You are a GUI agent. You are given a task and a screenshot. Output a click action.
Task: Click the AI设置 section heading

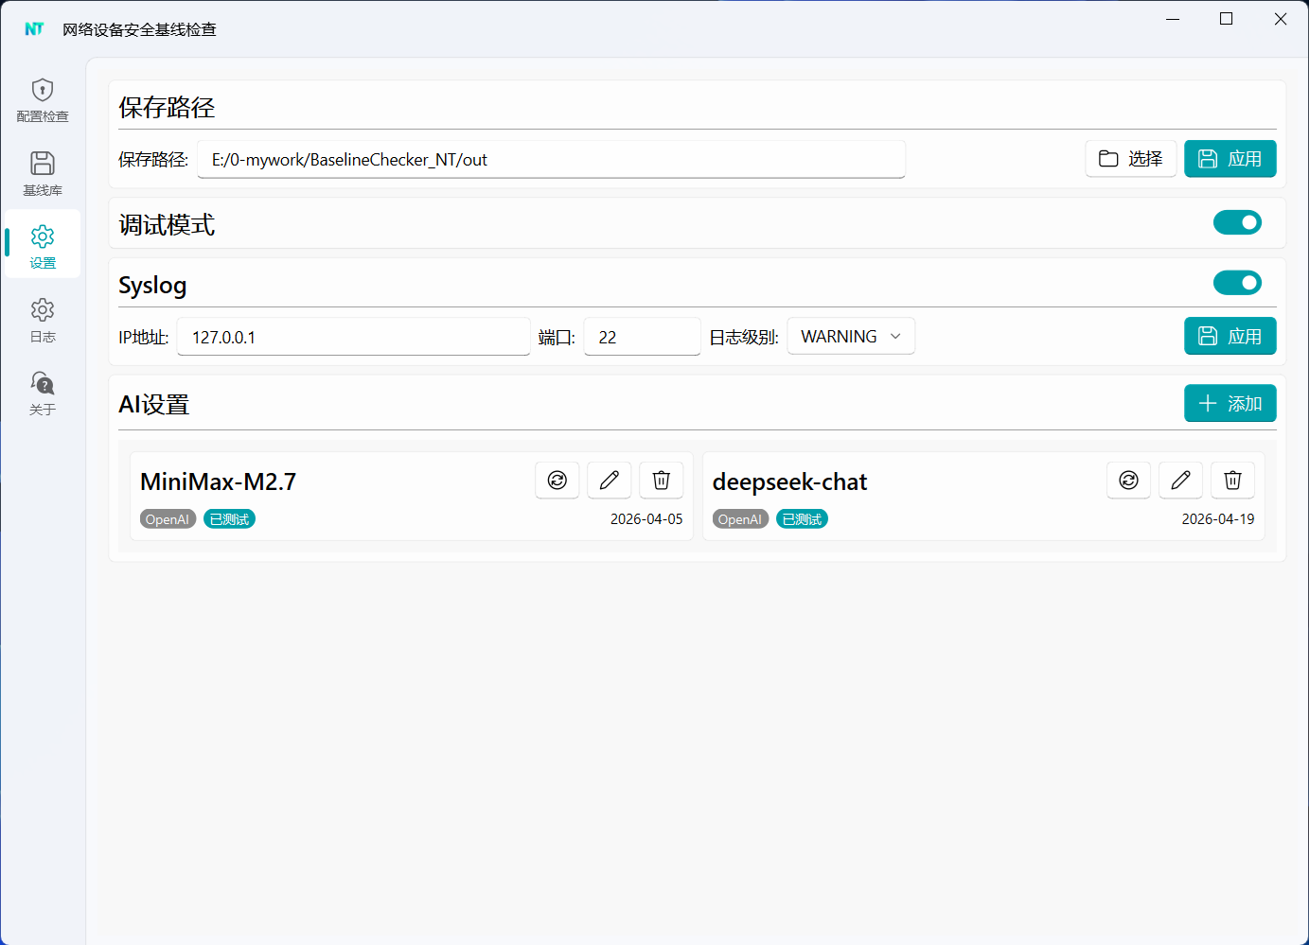(x=154, y=404)
